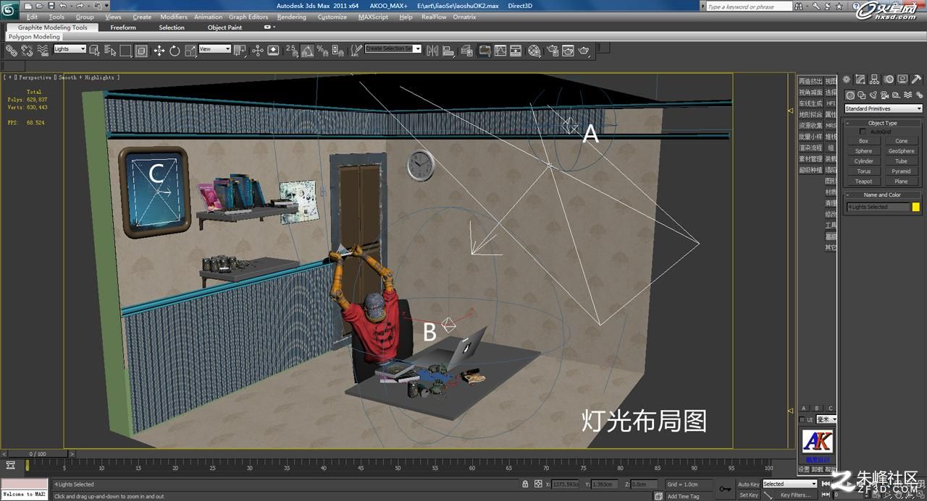Select Lights category in Create panel

[x=872, y=95]
